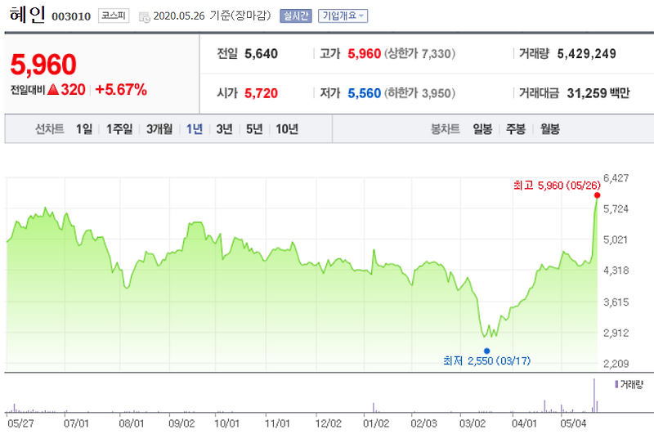
Task: Toggle the 실시간 real-time button
Action: 296,16
